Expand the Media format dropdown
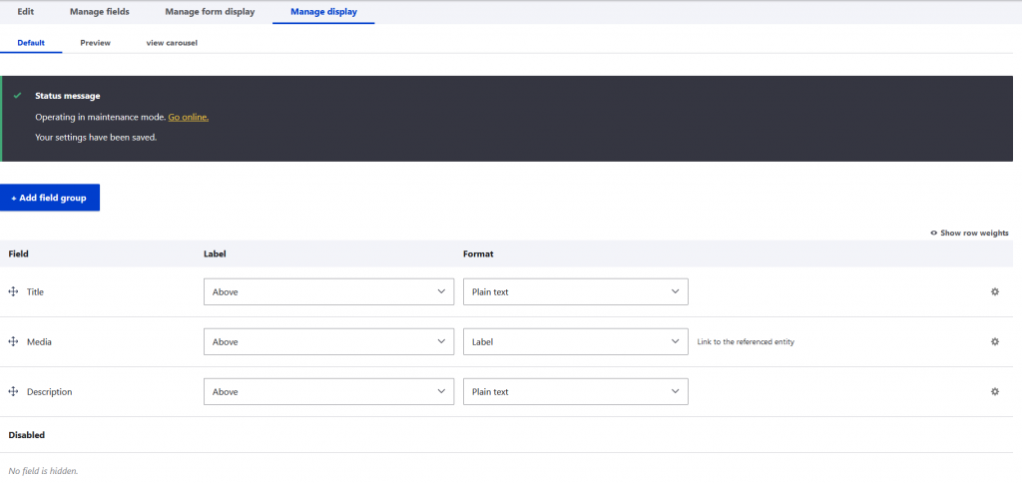Viewport: 1022px width, 483px height. (575, 341)
